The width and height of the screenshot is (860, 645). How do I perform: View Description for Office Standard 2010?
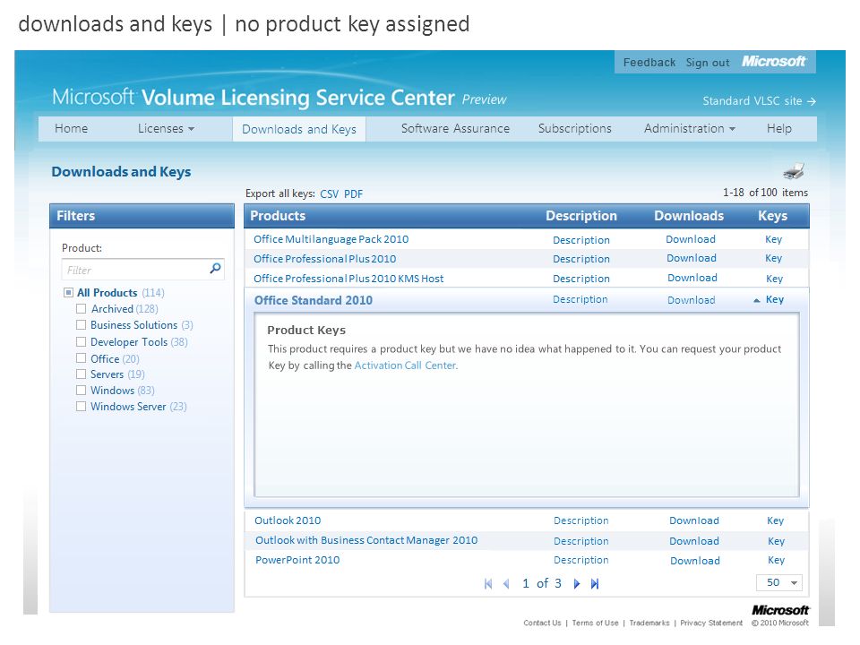click(x=580, y=299)
